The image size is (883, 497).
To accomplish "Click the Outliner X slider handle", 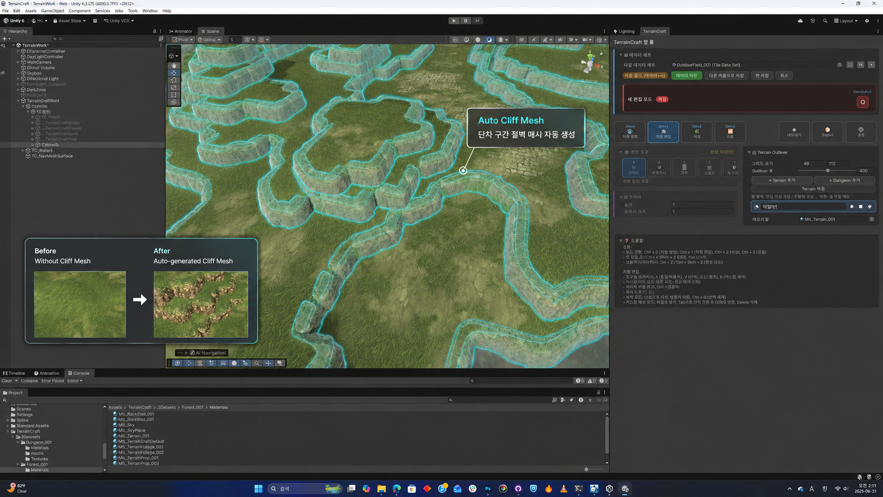I will pos(828,171).
